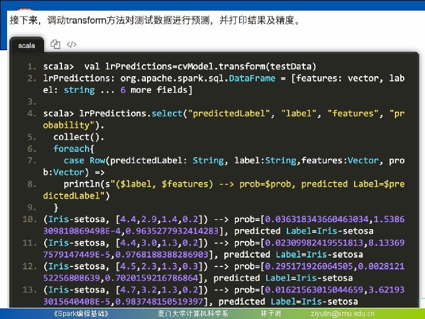
Task: Click the collect() call on line 5
Action: tap(79, 137)
